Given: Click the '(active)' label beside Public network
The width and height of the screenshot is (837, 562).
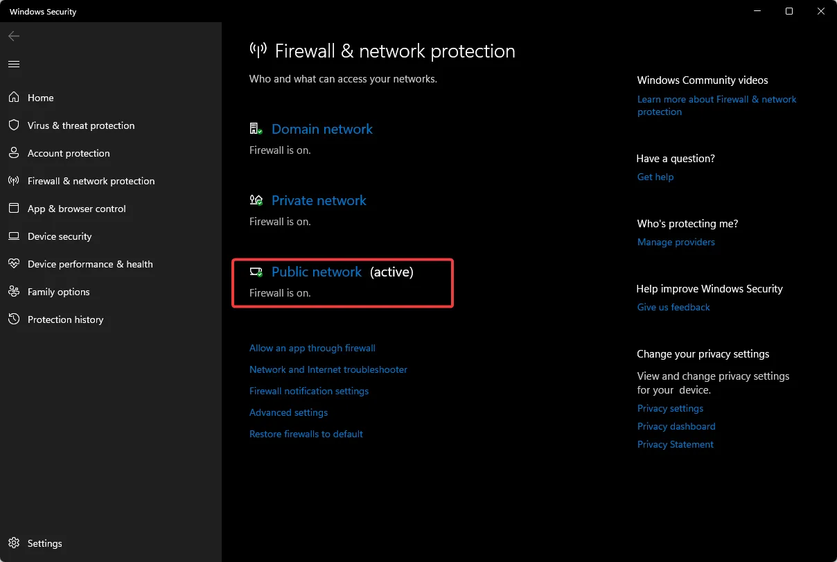Looking at the screenshot, I should click(x=391, y=272).
